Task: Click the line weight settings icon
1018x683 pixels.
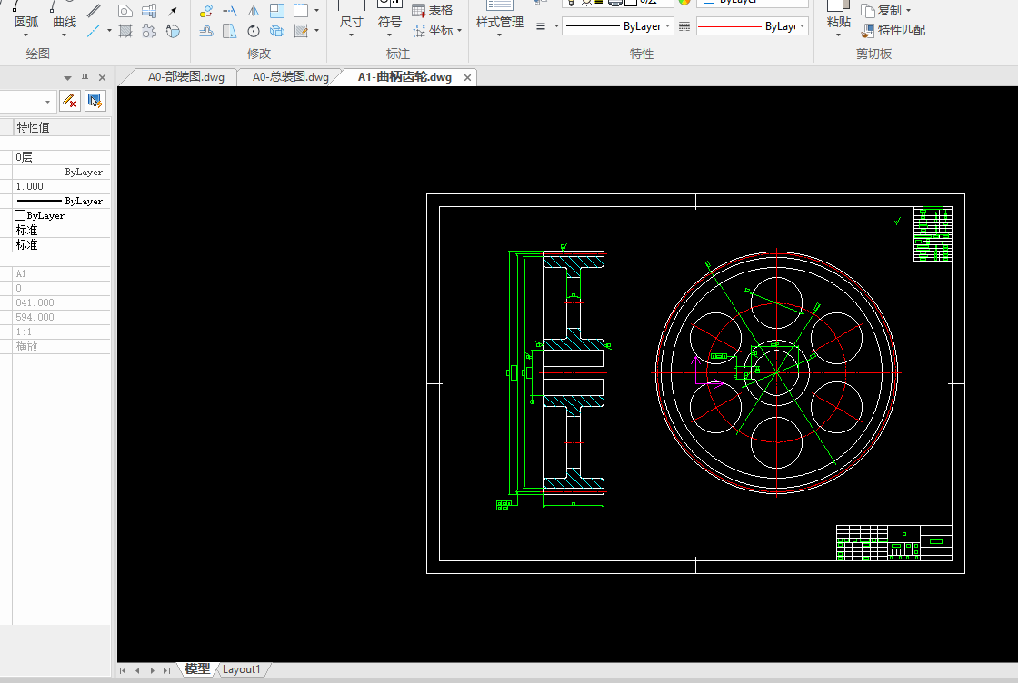Action: click(541, 26)
